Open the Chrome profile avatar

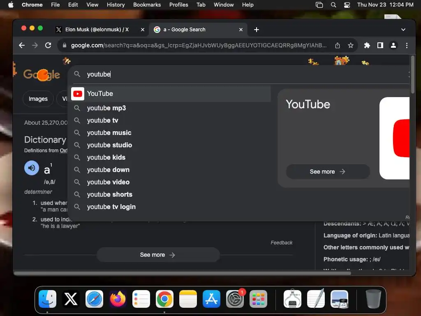click(x=393, y=45)
